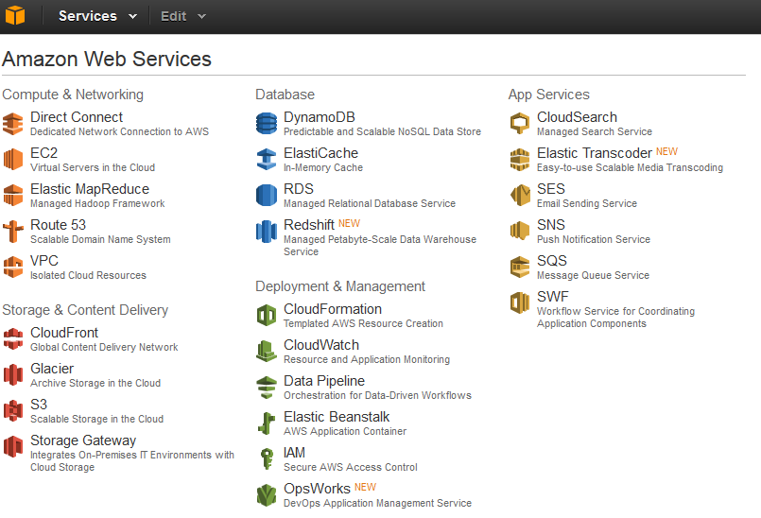This screenshot has width=761, height=518.
Task: Navigate to the Storage Gateway service
Action: [83, 440]
